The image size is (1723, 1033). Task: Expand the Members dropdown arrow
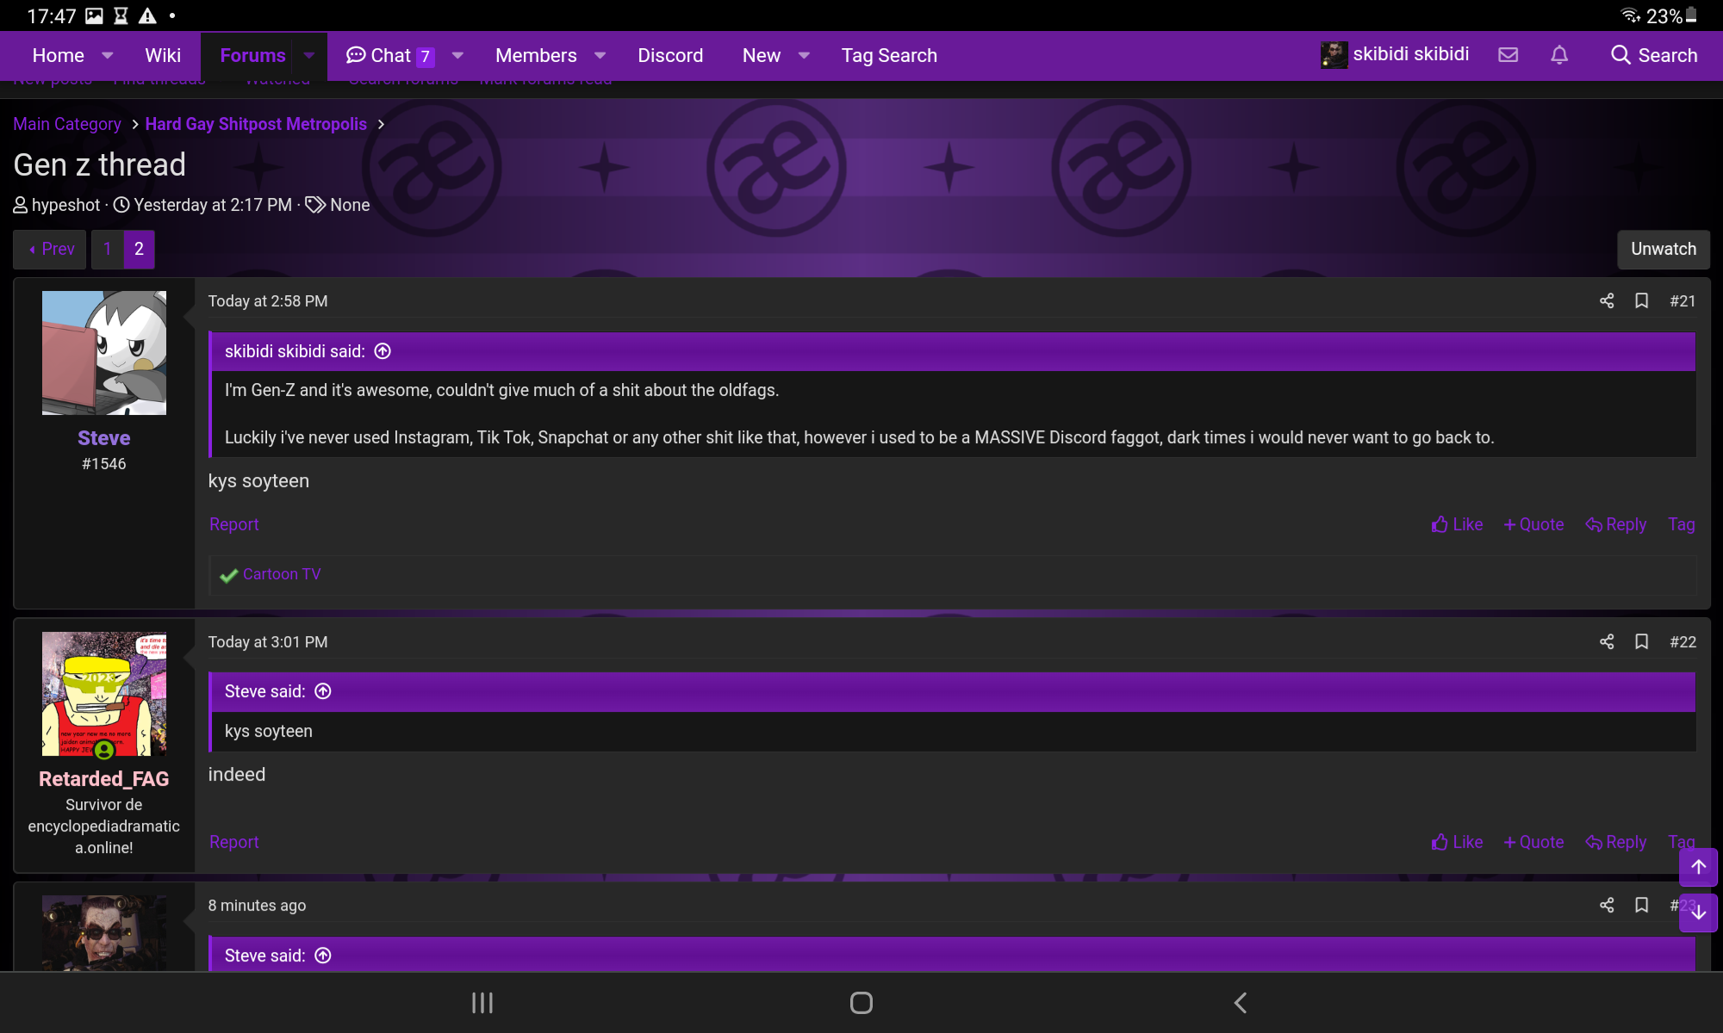pos(600,56)
